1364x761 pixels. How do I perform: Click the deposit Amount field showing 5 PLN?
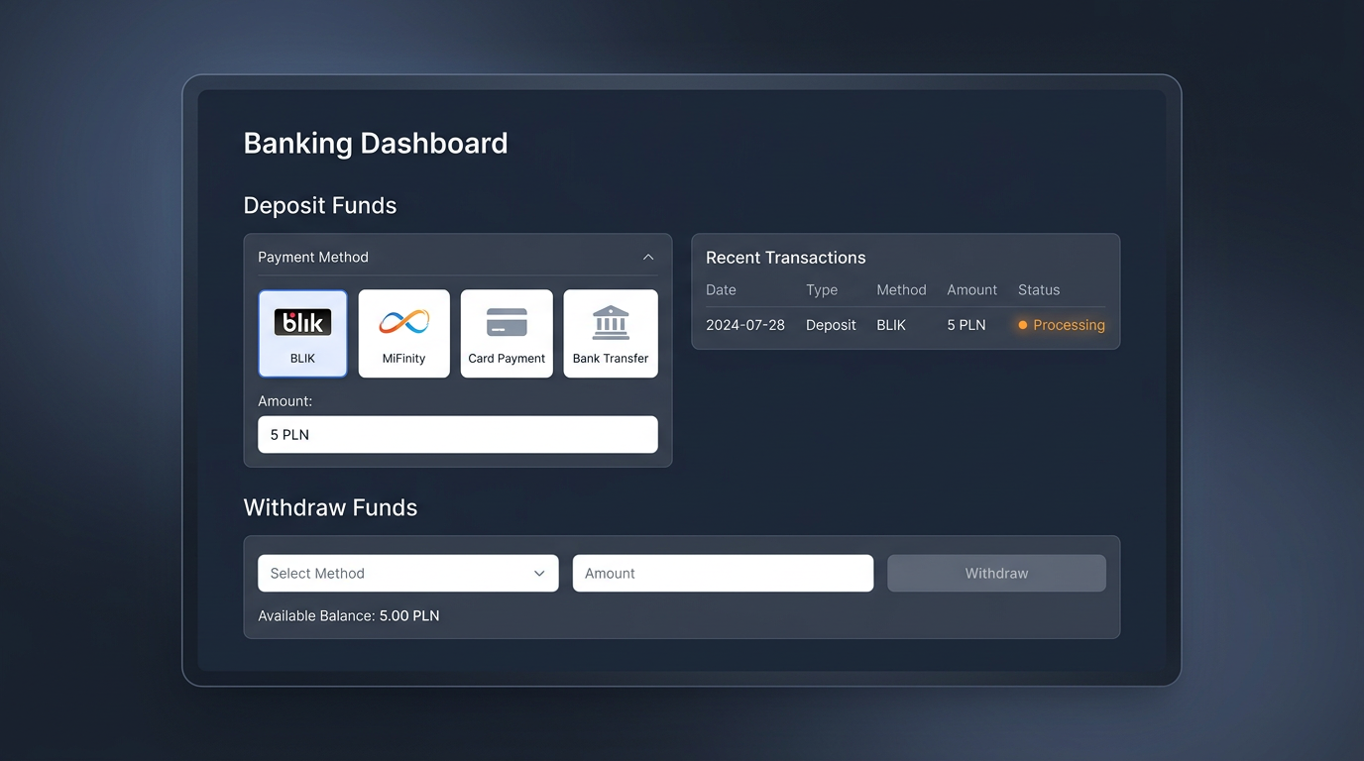coord(457,434)
